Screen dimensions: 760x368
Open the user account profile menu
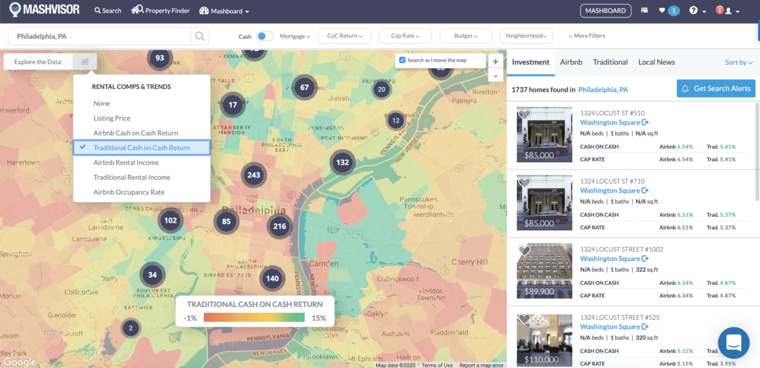coord(730,10)
